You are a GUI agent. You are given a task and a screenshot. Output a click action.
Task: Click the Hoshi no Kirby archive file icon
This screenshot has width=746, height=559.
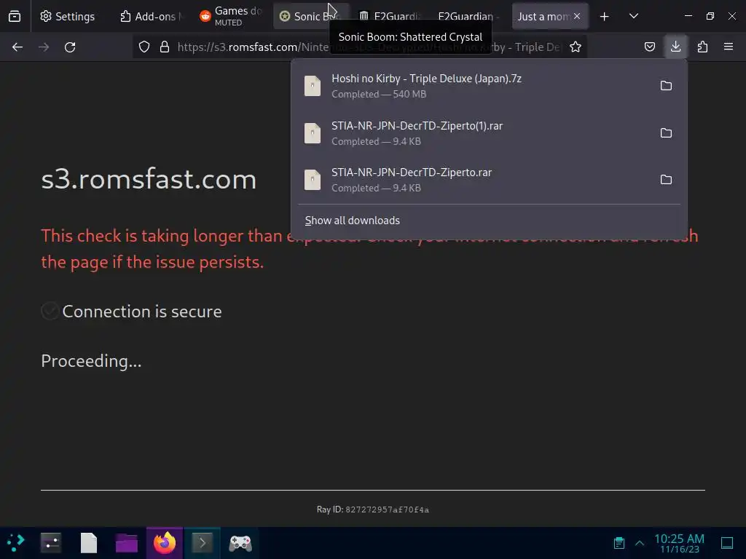click(313, 86)
